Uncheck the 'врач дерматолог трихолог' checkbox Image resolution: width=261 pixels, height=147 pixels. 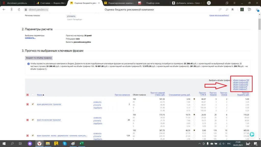click(33, 104)
